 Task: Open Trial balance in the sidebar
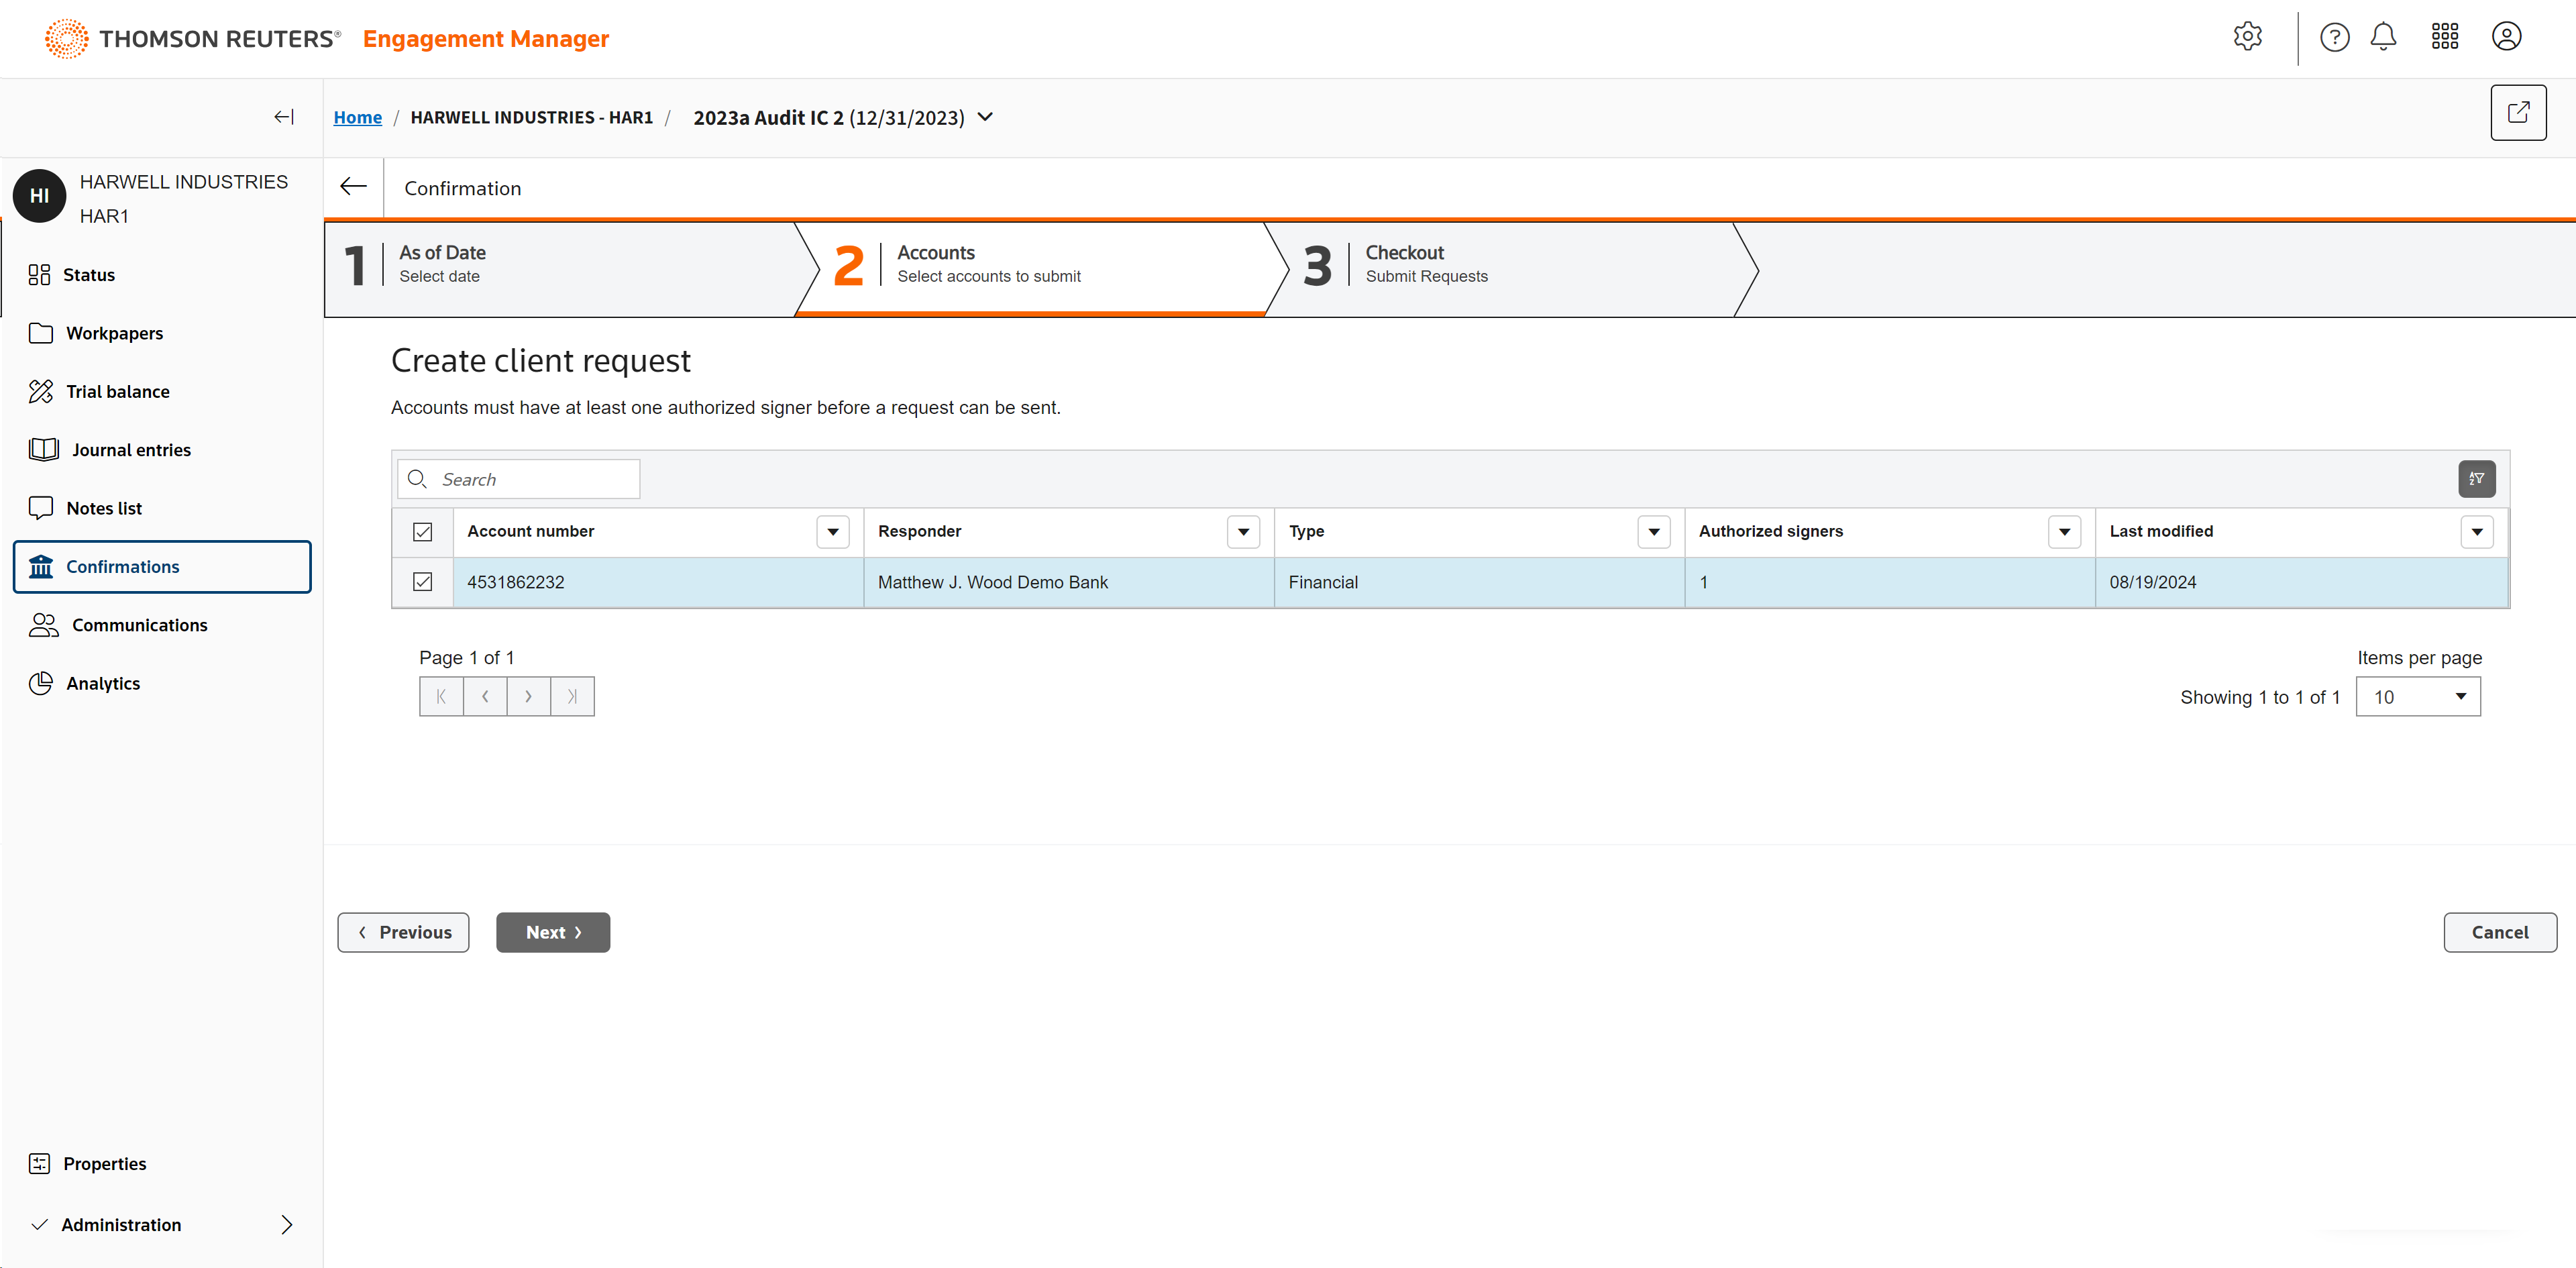coord(117,391)
